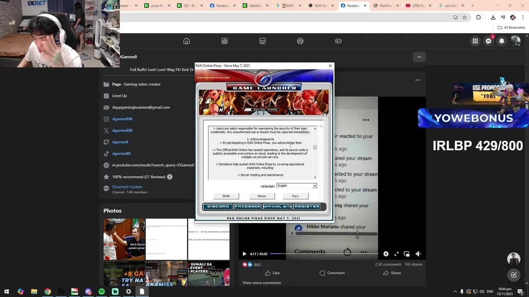The image size is (529, 297).
Task: Open video player settings gear
Action: pos(386,254)
